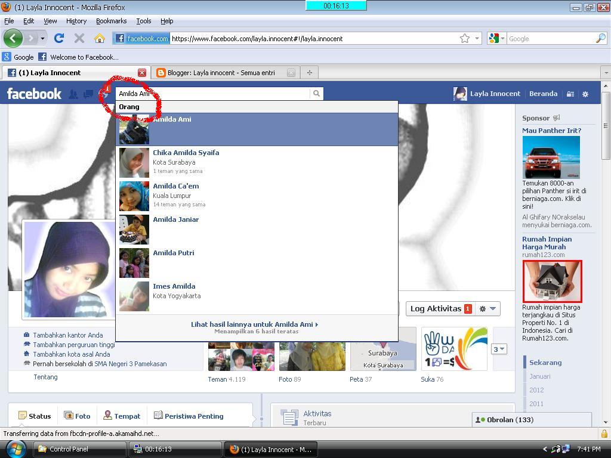Open the gear dropdown next to Log Aktivitas
Image resolution: width=611 pixels, height=458 pixels.
point(487,309)
